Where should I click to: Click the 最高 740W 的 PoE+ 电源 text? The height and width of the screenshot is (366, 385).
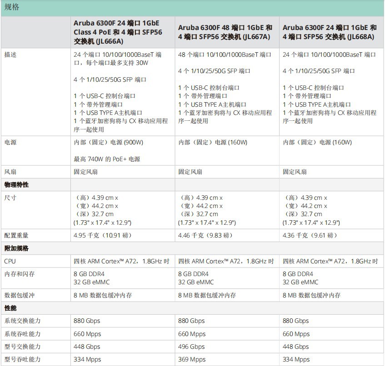pos(107,159)
